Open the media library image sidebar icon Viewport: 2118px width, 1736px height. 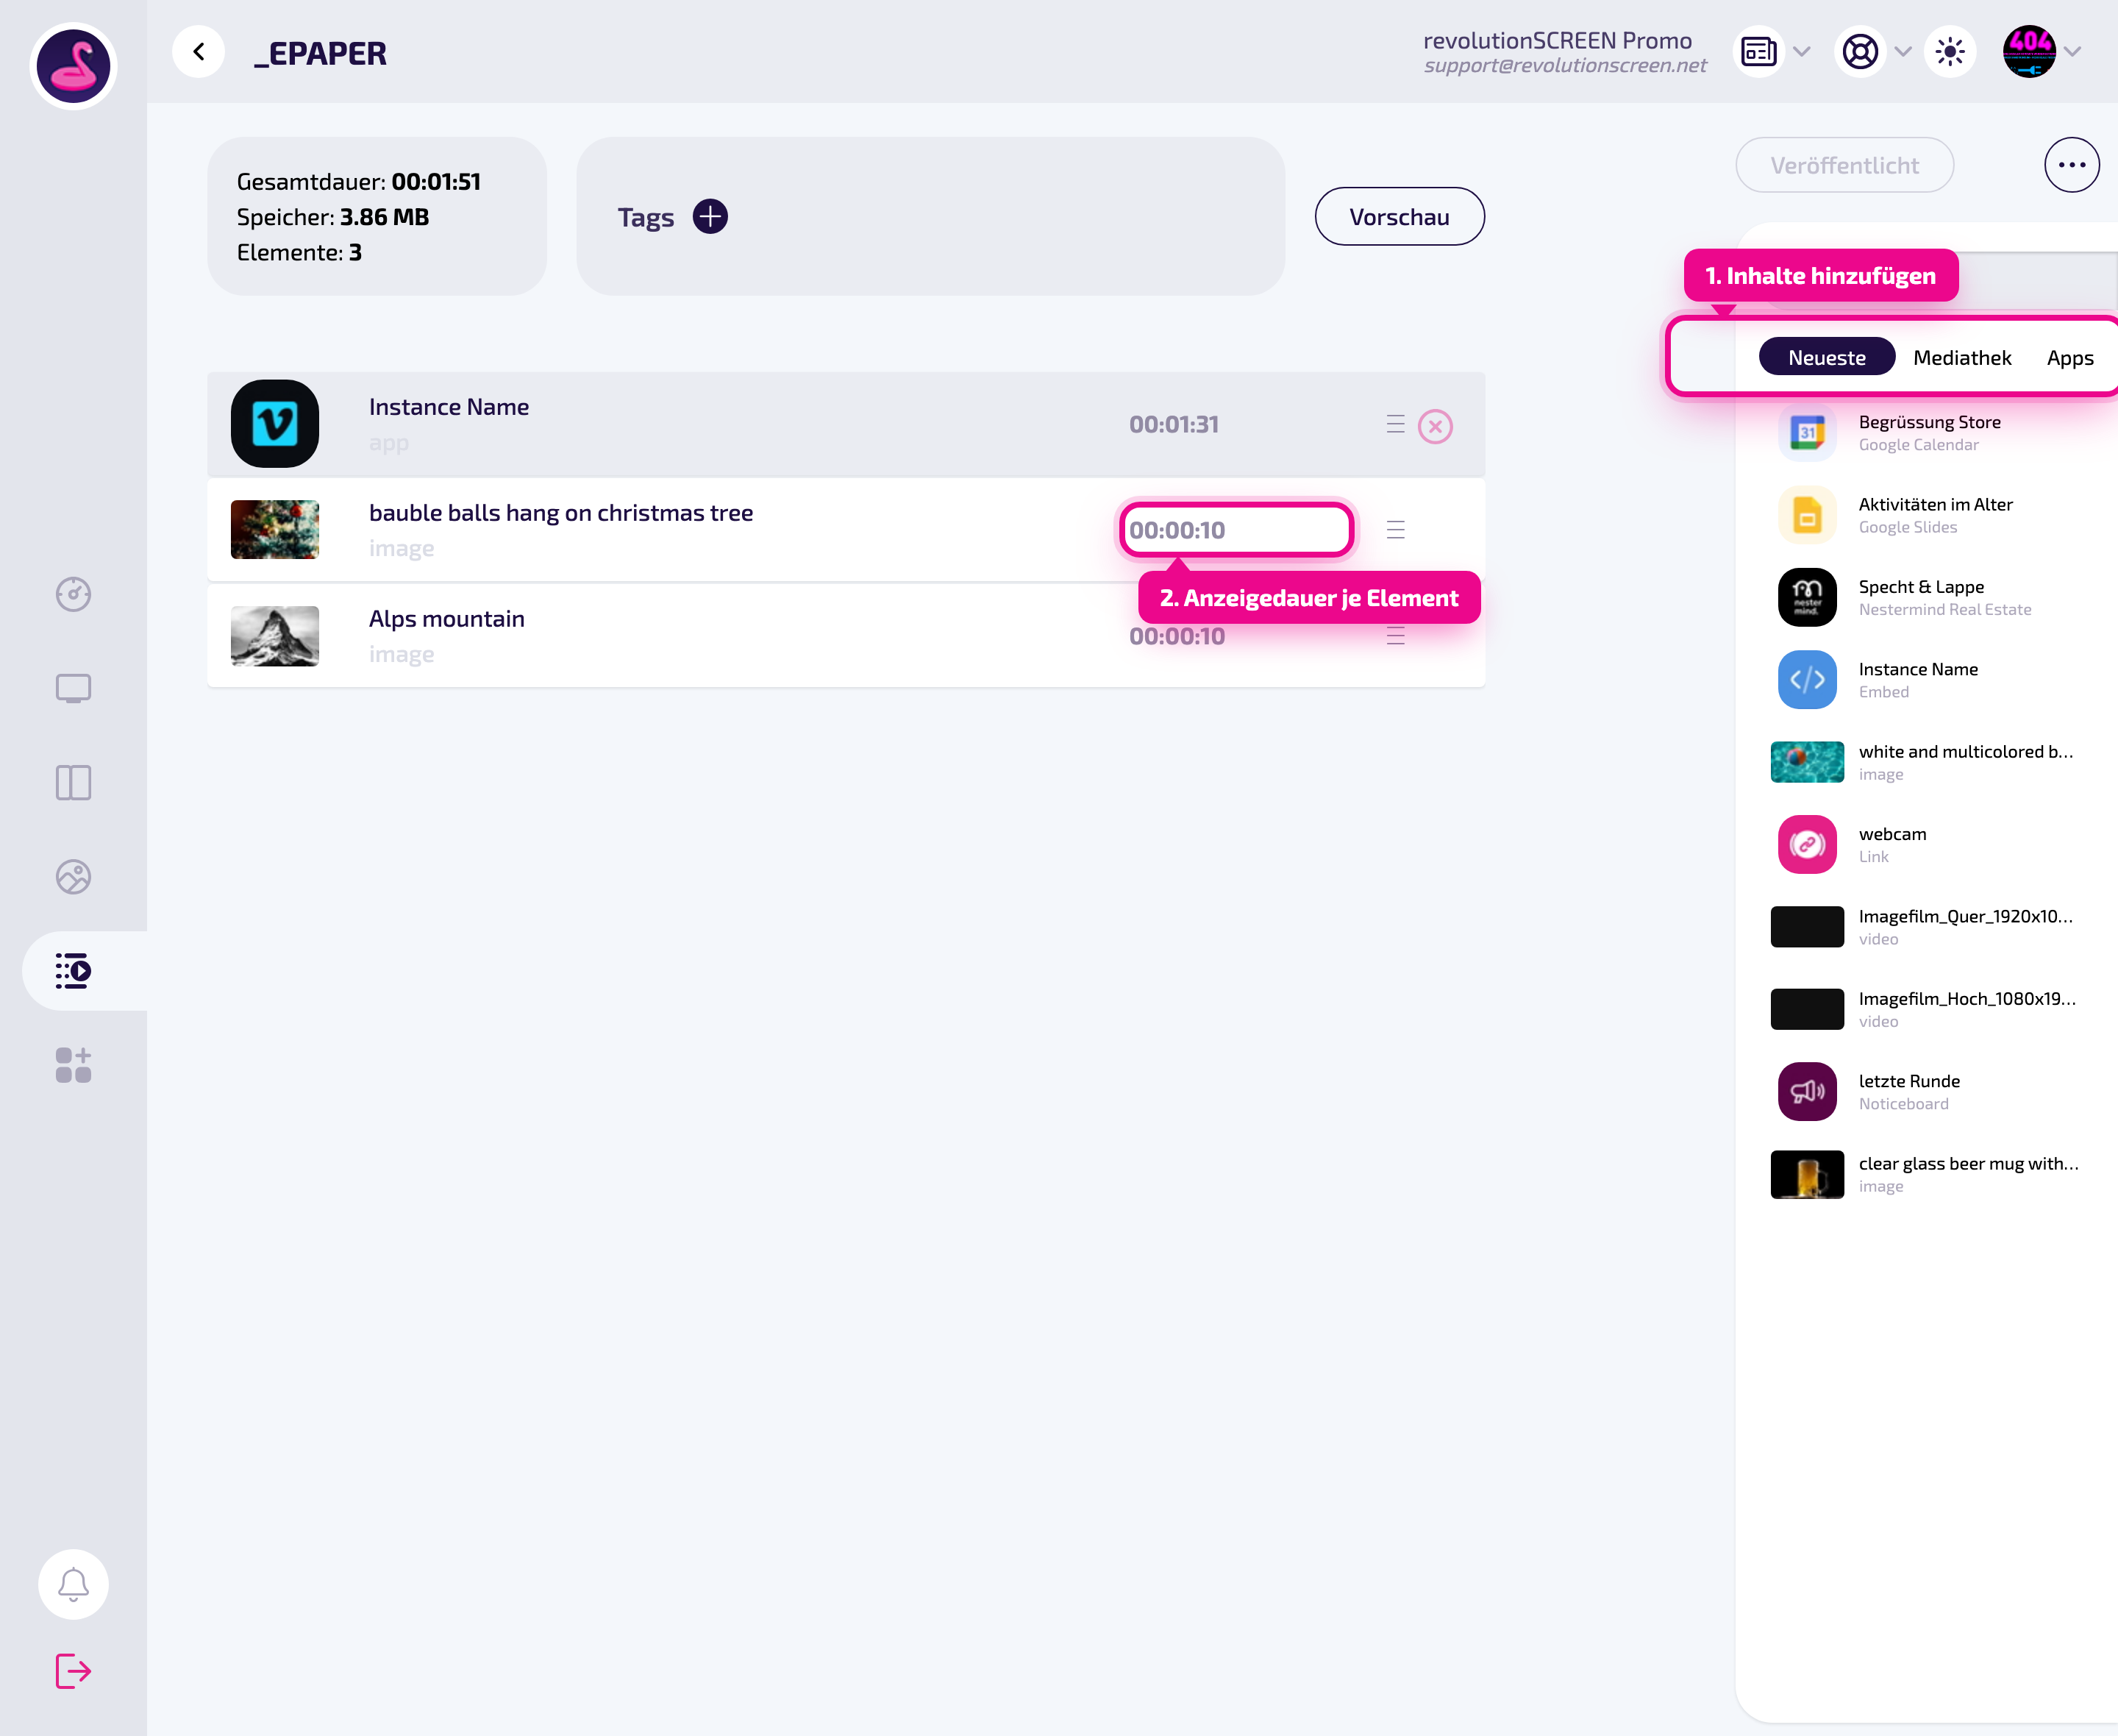tap(73, 876)
